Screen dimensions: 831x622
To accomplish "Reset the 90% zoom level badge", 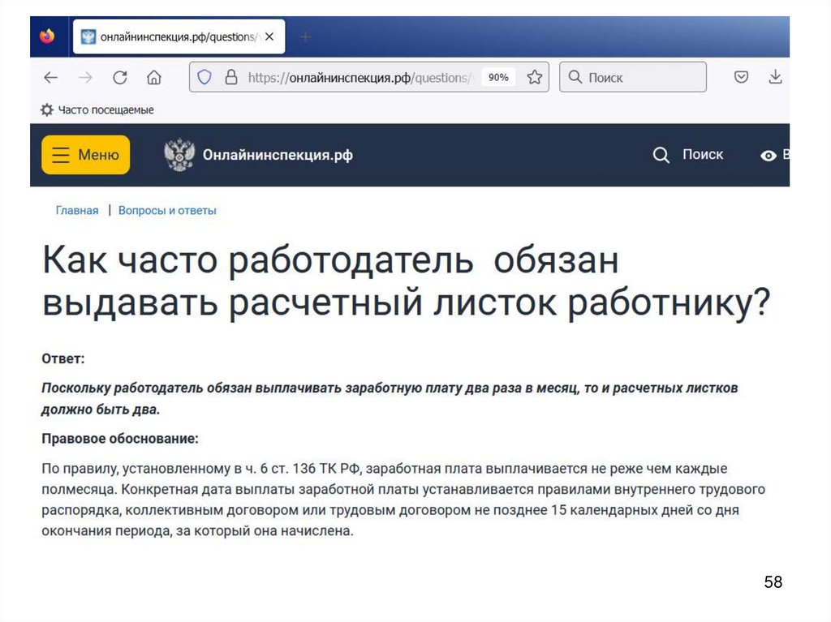I will pyautogui.click(x=498, y=77).
